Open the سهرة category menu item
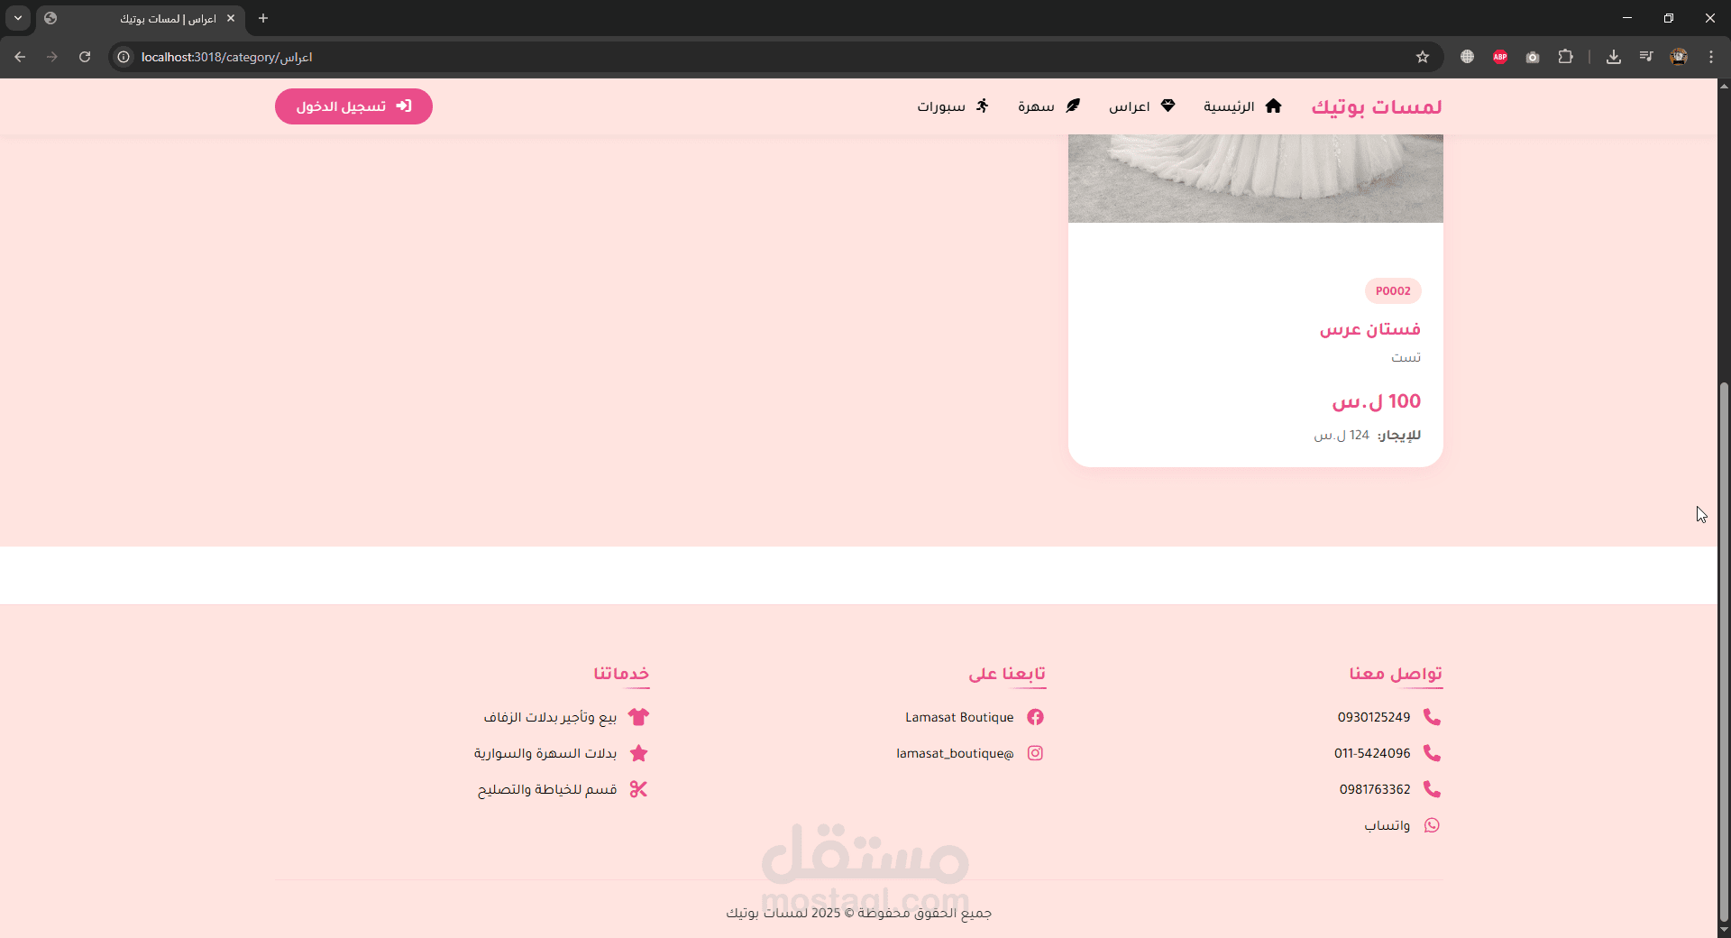 point(1049,106)
